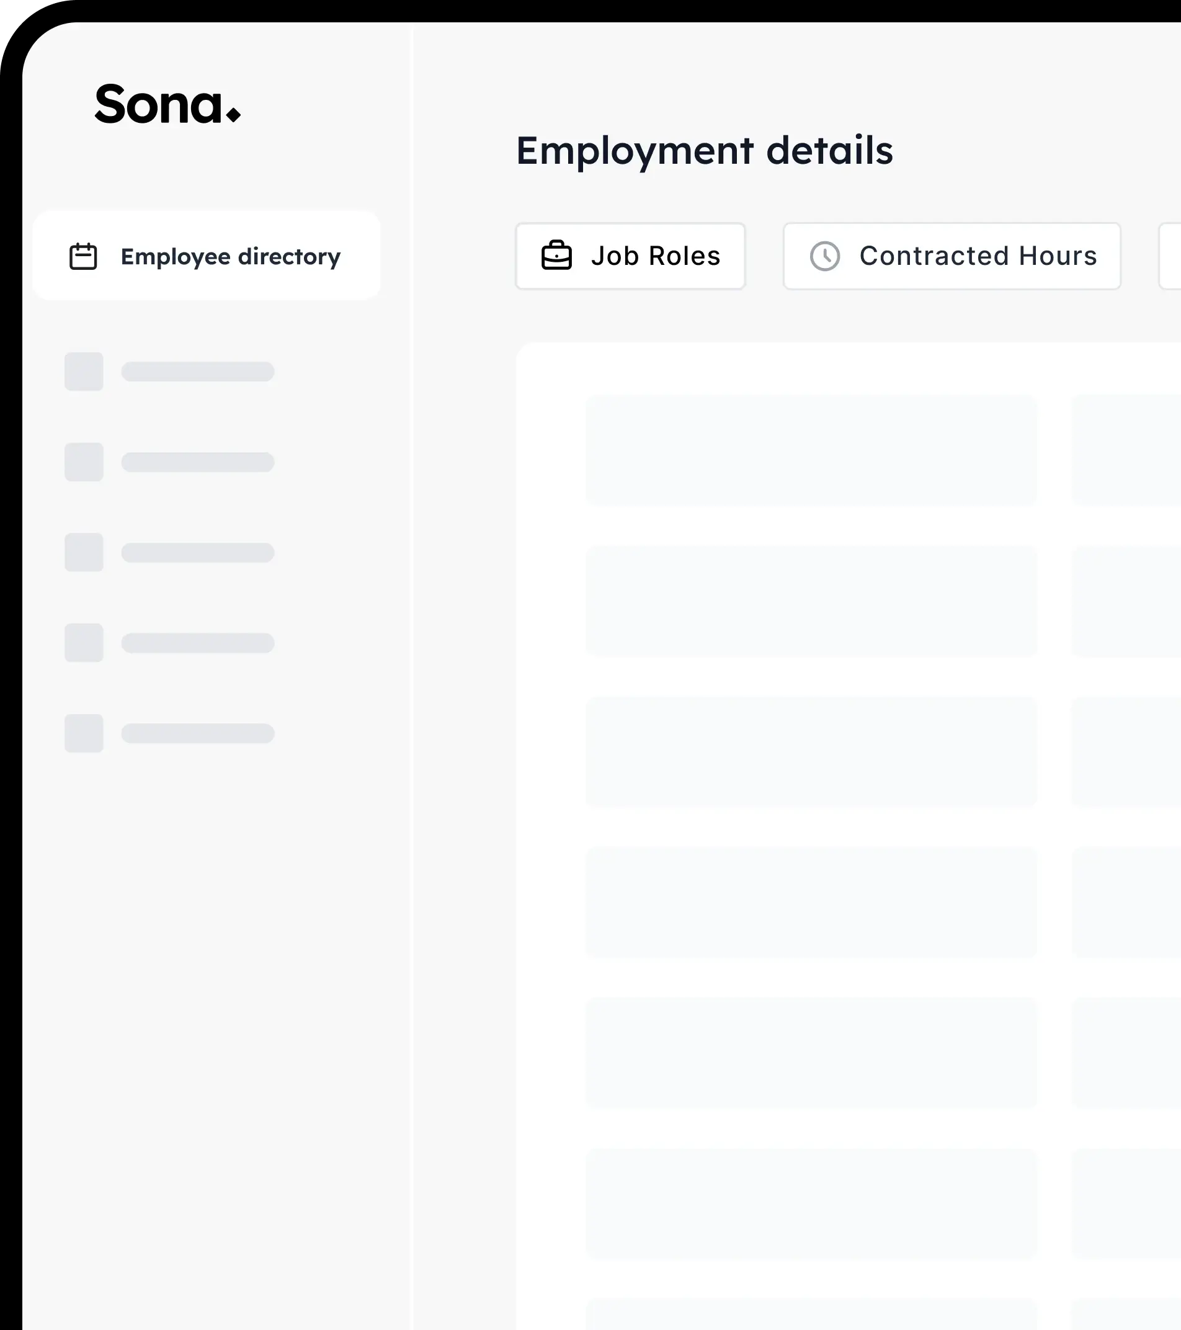
Task: Click the briefcase icon in Job Roles
Action: [556, 256]
